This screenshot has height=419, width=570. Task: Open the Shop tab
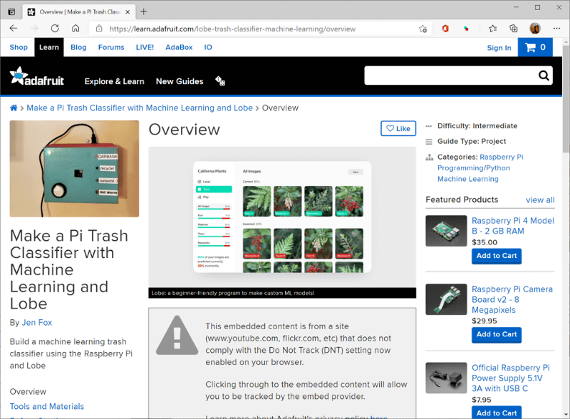tap(19, 47)
